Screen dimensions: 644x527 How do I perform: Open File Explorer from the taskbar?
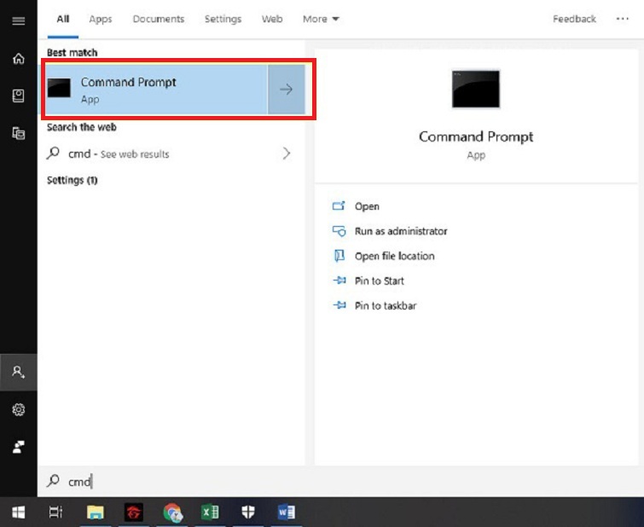(x=96, y=512)
